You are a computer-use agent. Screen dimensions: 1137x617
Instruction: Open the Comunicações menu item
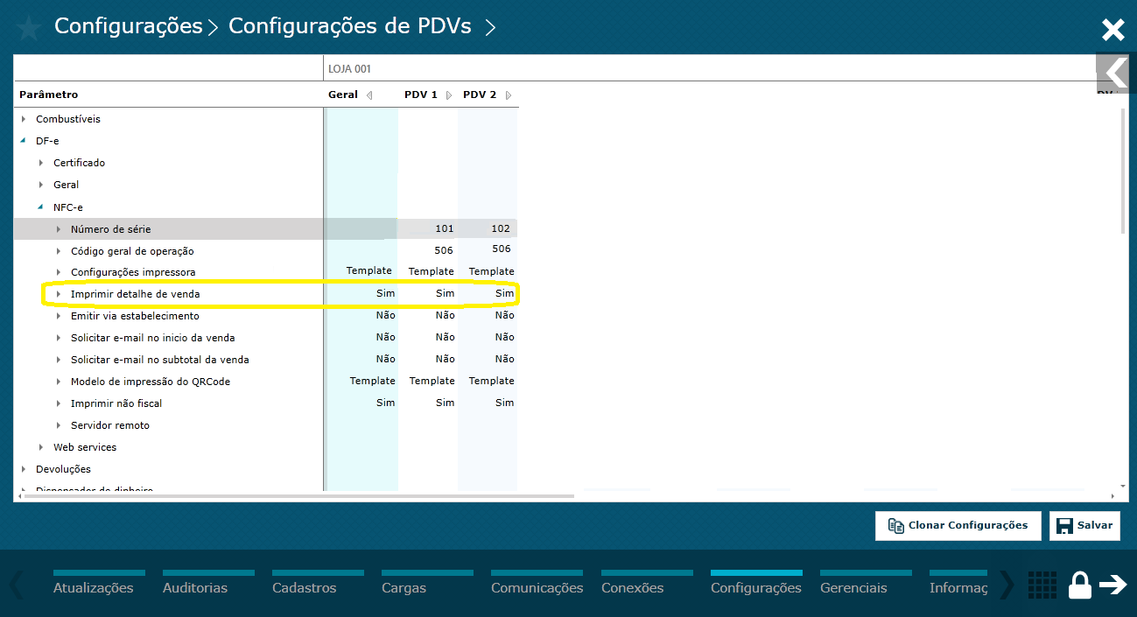tap(537, 586)
